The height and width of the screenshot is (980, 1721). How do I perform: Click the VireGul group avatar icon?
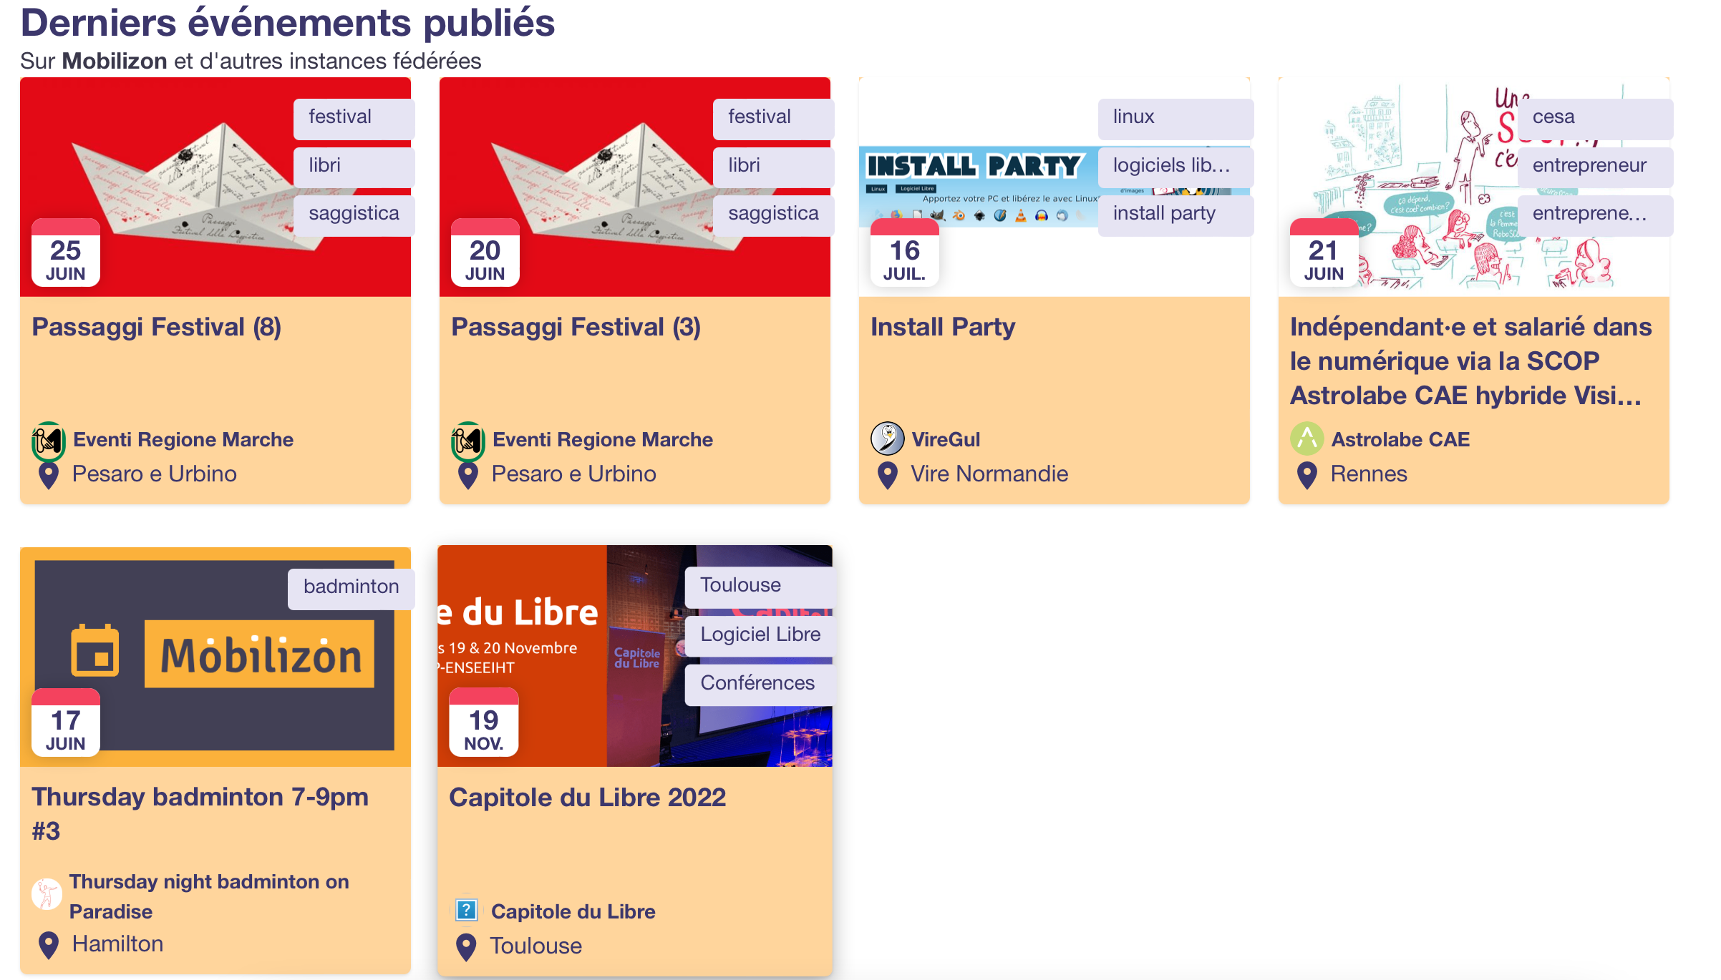[887, 439]
